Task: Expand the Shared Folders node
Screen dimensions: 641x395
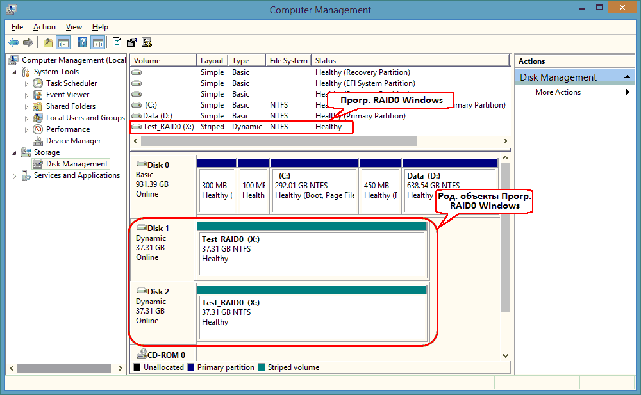Action: click(x=26, y=107)
